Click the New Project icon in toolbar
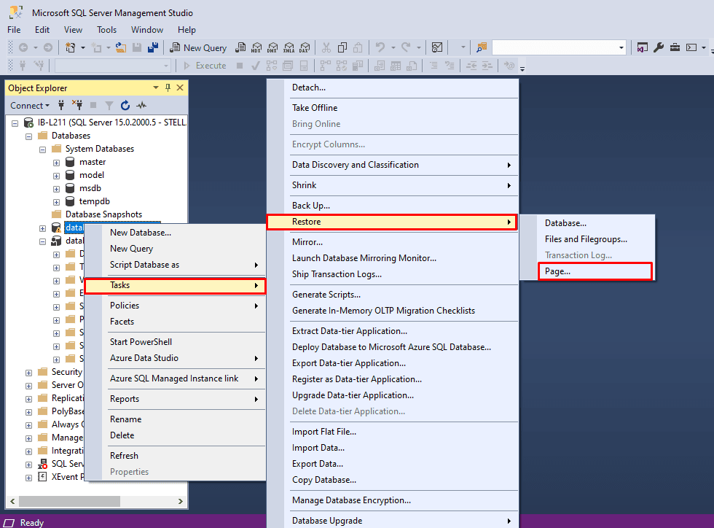The height and width of the screenshot is (528, 714). (70, 47)
